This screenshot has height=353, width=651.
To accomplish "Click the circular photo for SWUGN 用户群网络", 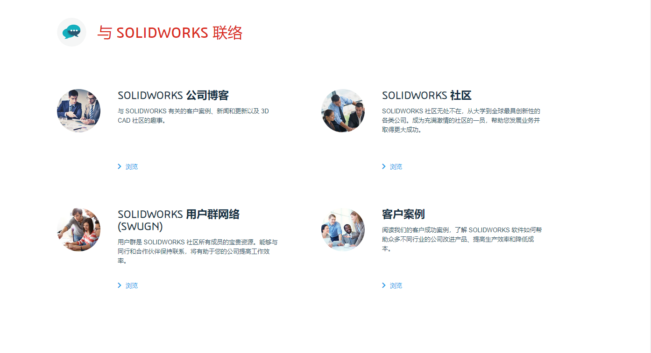I will point(78,229).
